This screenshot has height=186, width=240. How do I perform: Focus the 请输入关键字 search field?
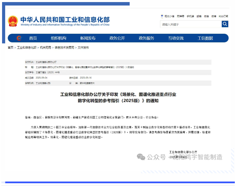(191, 24)
